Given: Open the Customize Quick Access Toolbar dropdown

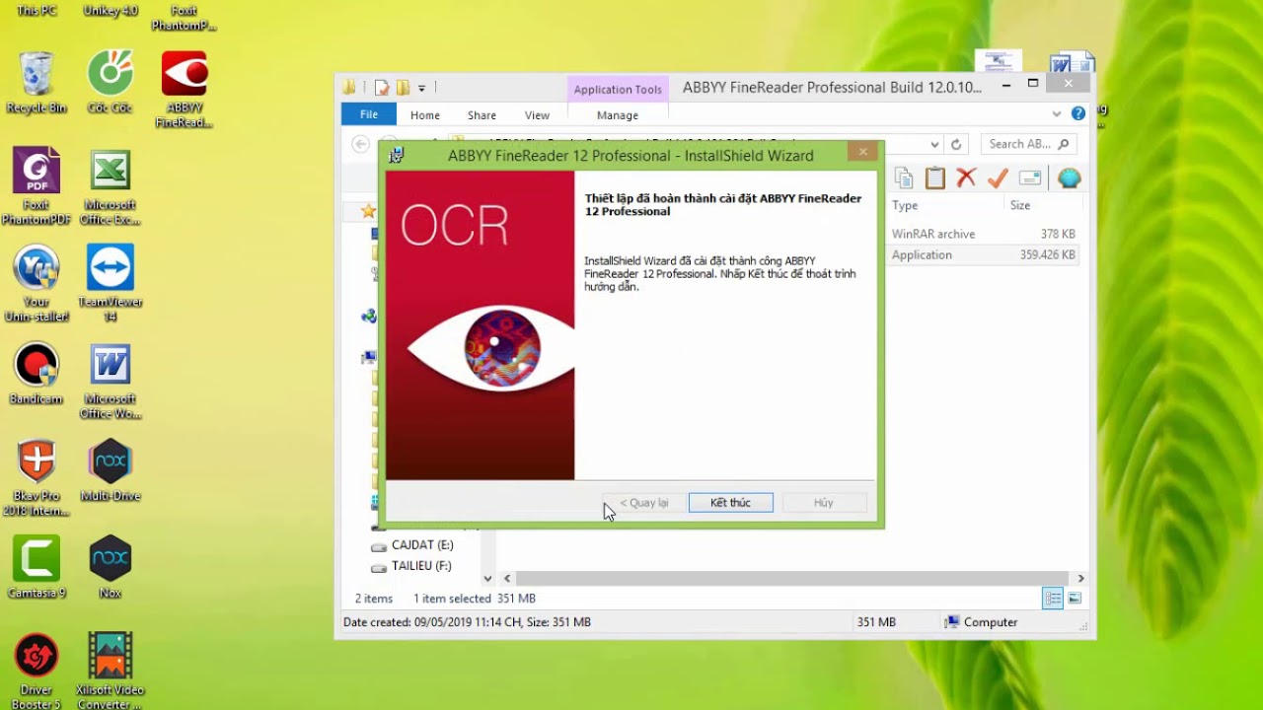Looking at the screenshot, I should (x=421, y=88).
